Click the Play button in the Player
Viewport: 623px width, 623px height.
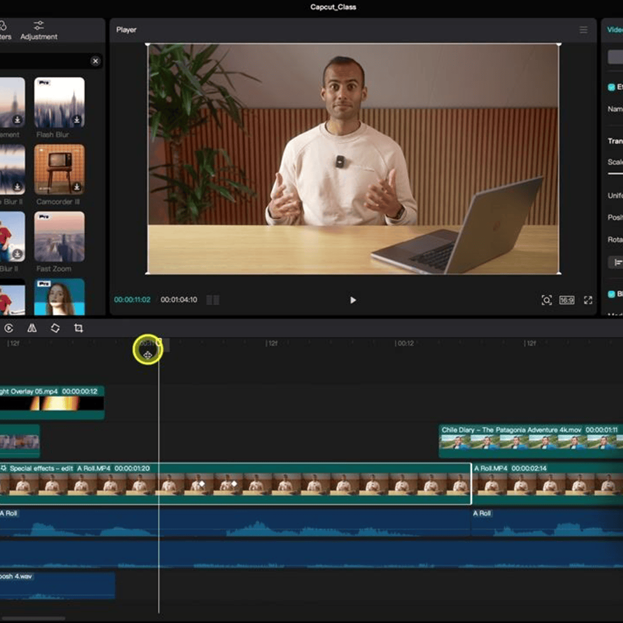click(353, 300)
